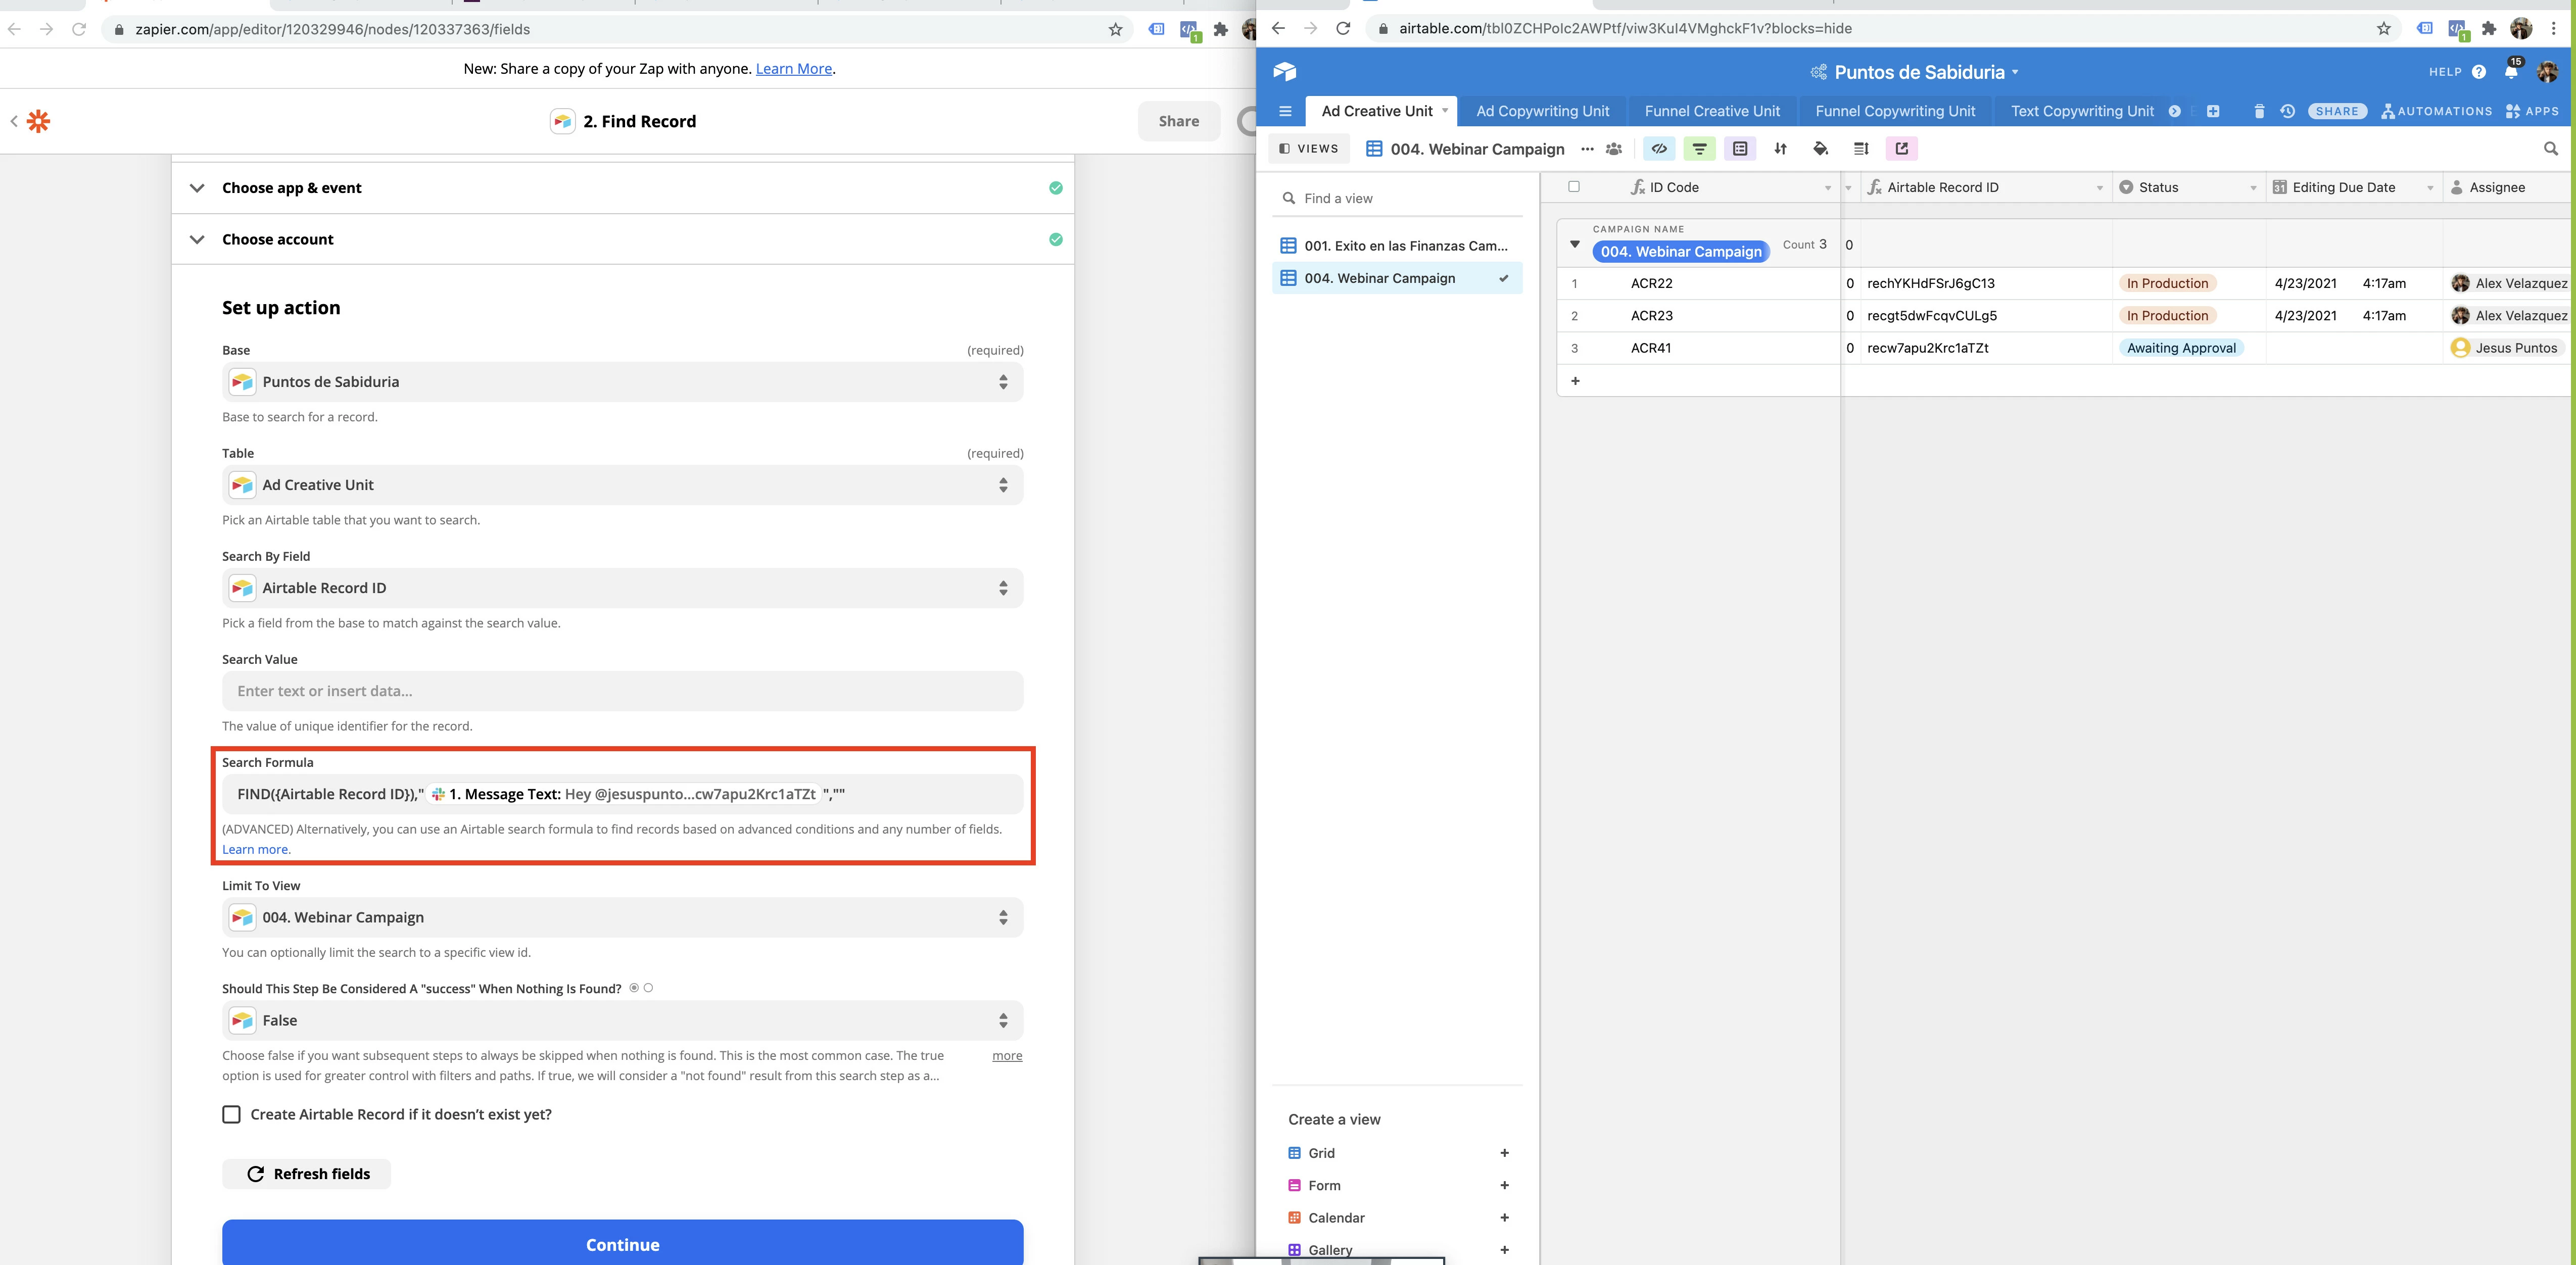Open the Base dropdown Puntos de Sabiduria
Screen dimensions: 2576x1265
point(622,382)
